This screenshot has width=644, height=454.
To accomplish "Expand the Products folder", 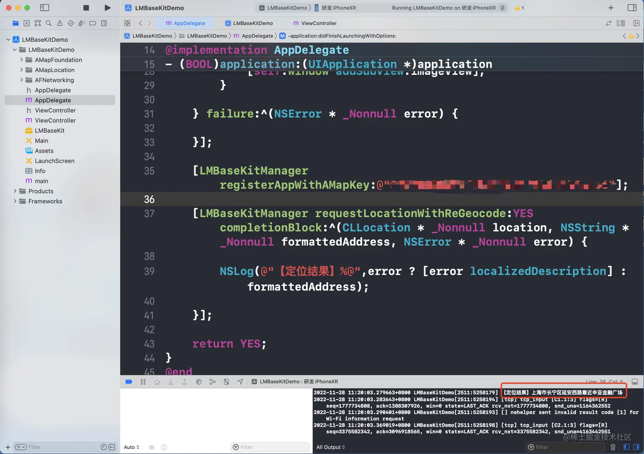I will (15, 191).
